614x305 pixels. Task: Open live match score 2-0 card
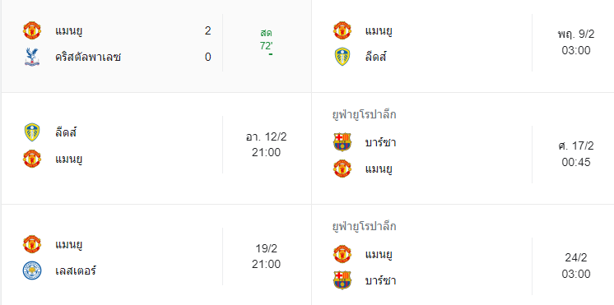(x=156, y=46)
